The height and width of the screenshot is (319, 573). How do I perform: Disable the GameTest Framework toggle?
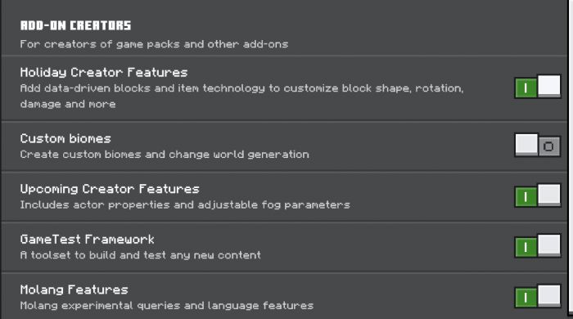tap(537, 246)
